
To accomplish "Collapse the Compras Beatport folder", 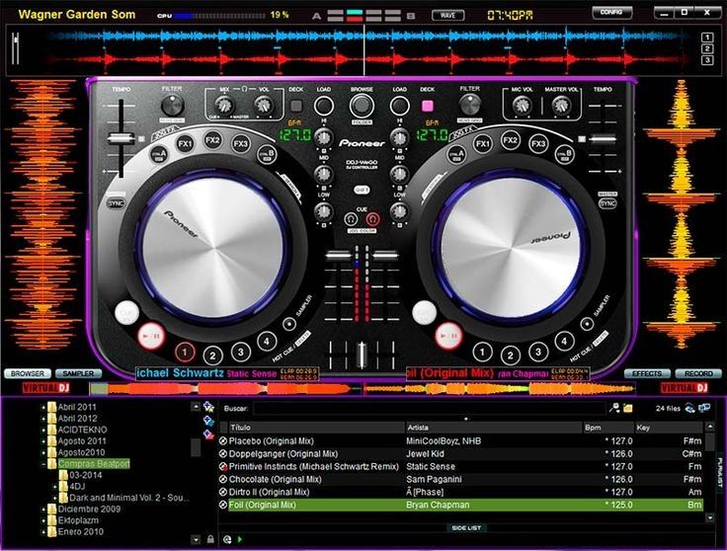I will pos(43,464).
